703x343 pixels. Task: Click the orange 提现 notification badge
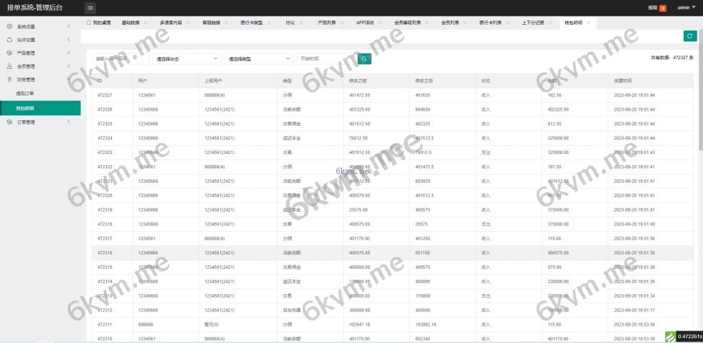pos(662,8)
